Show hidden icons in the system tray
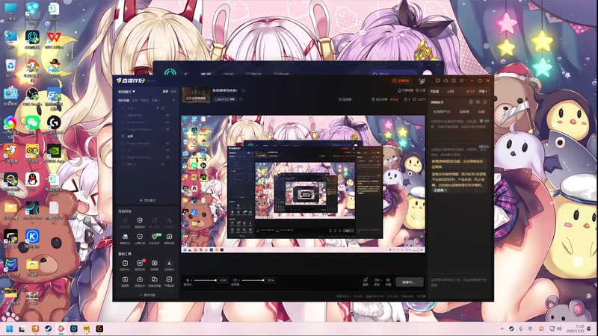Viewport: 598px width, 336px height. (x=502, y=329)
